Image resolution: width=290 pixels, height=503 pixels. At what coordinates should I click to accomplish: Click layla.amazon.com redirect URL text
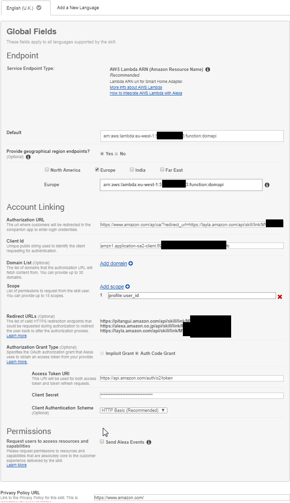click(x=141, y=331)
